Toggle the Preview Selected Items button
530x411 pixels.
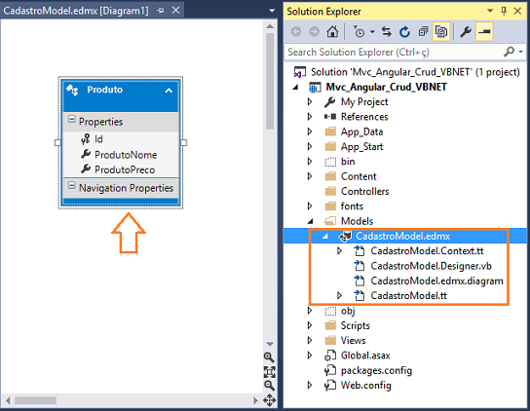coord(484,32)
